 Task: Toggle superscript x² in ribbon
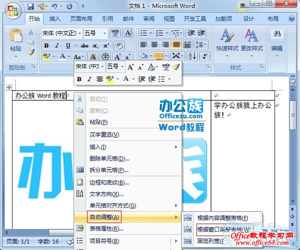point(106,45)
